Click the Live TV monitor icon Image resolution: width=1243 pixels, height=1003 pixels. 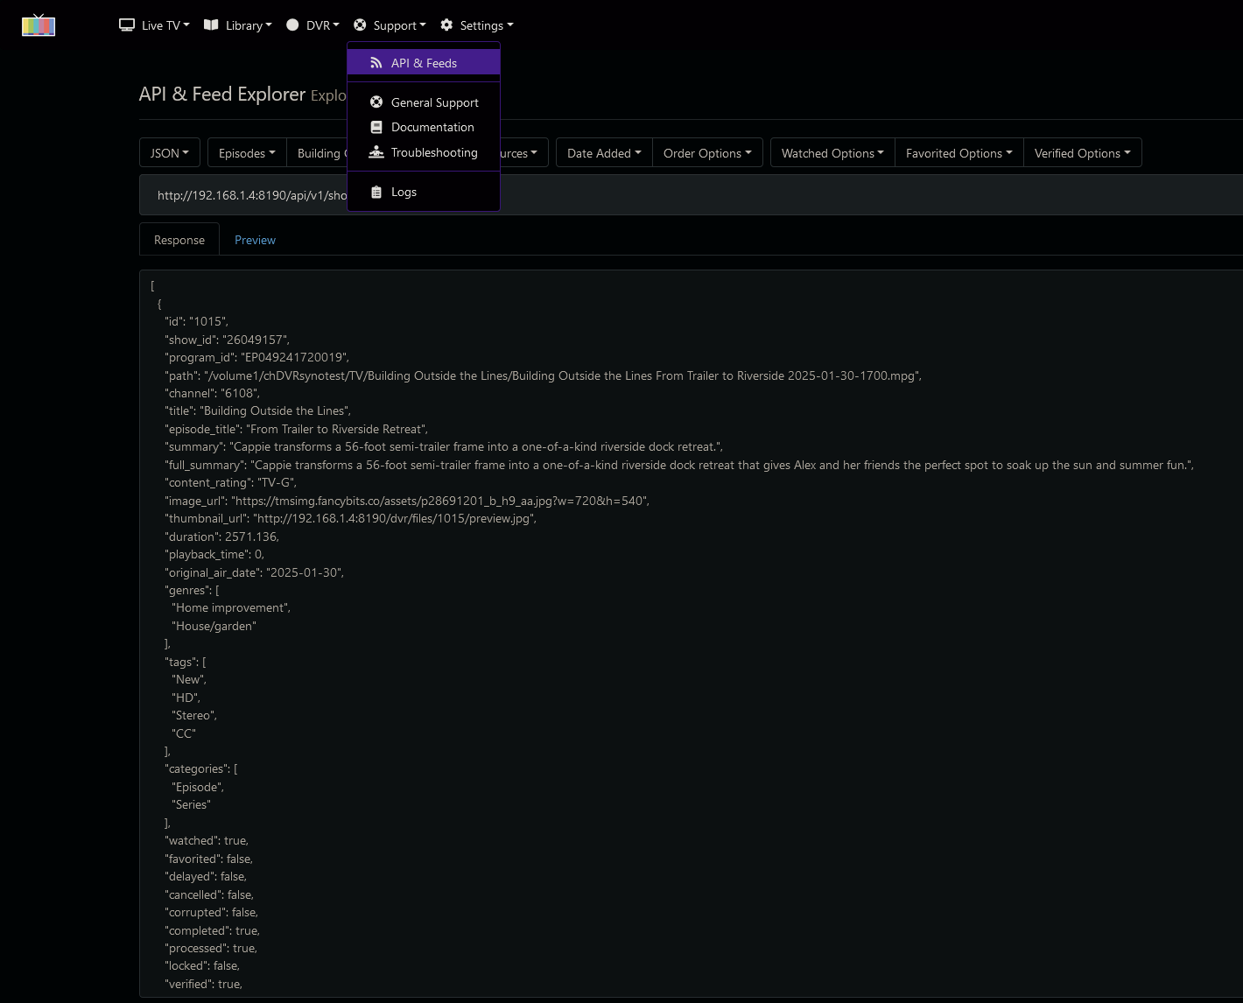127,25
